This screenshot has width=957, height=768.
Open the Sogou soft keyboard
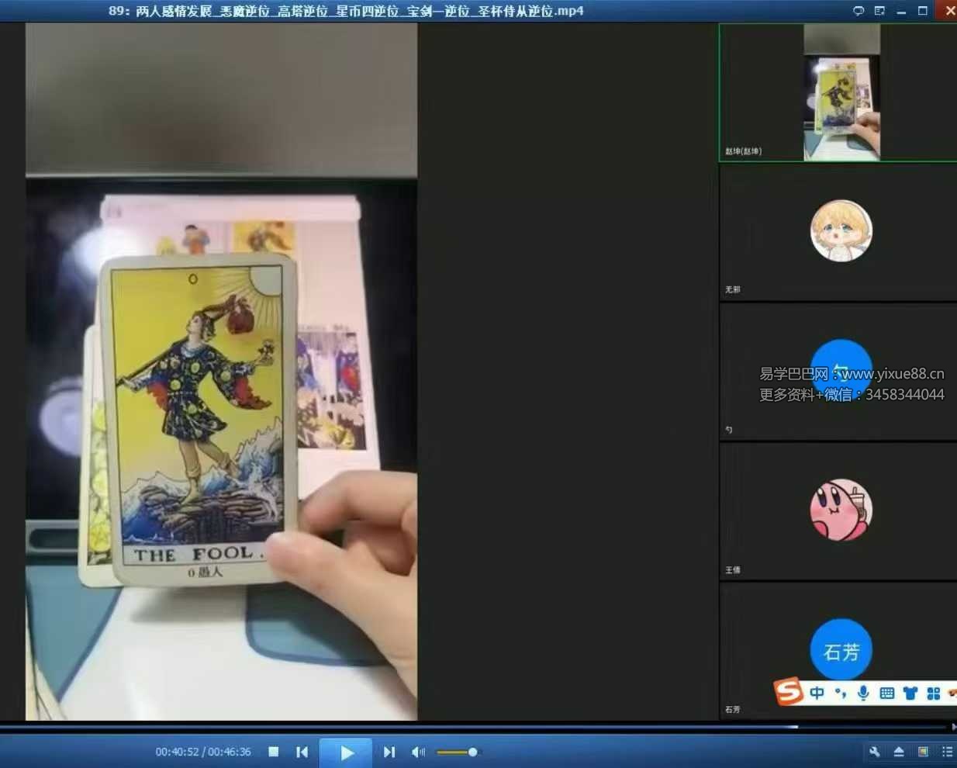pos(887,693)
